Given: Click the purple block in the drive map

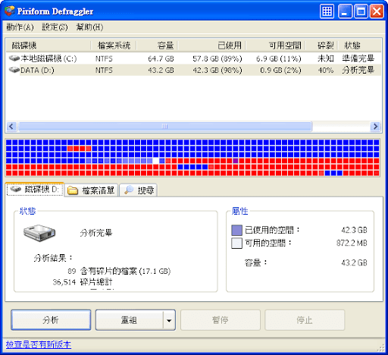Looking at the screenshot, I should click(x=235, y=161).
